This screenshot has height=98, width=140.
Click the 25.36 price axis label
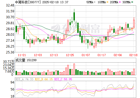tap(10, 52)
